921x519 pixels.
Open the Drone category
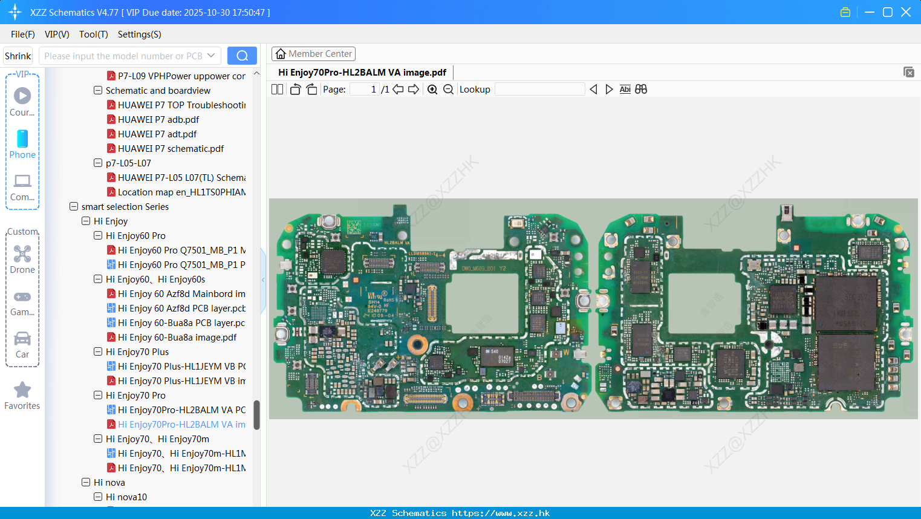pyautogui.click(x=22, y=259)
